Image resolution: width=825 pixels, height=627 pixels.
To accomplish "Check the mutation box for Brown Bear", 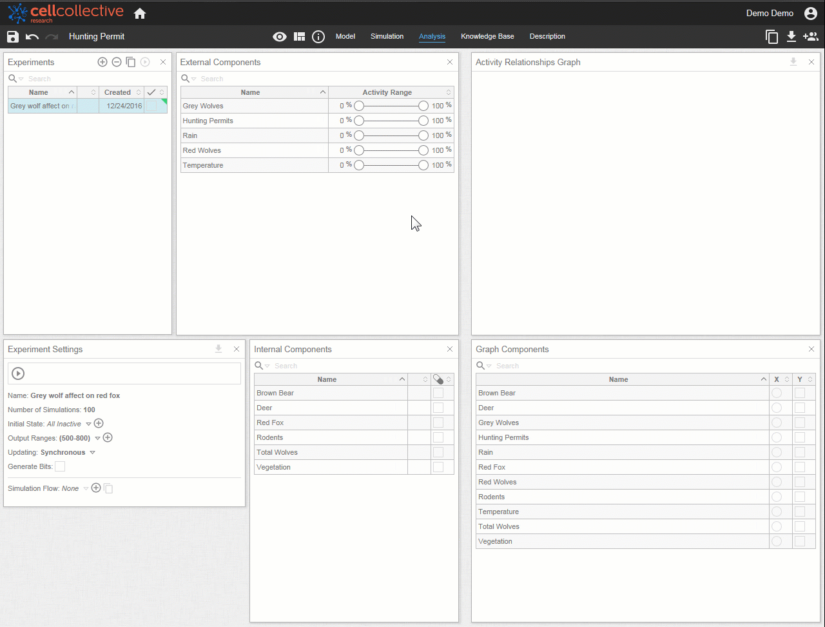I will pos(438,393).
